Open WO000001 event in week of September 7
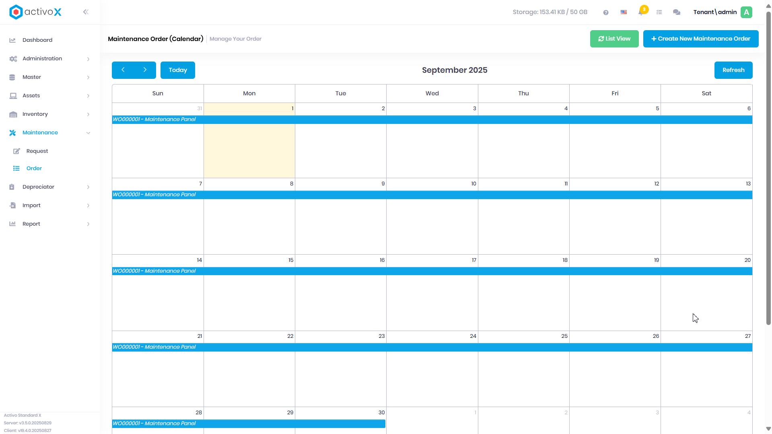This screenshot has height=434, width=772. coord(432,195)
